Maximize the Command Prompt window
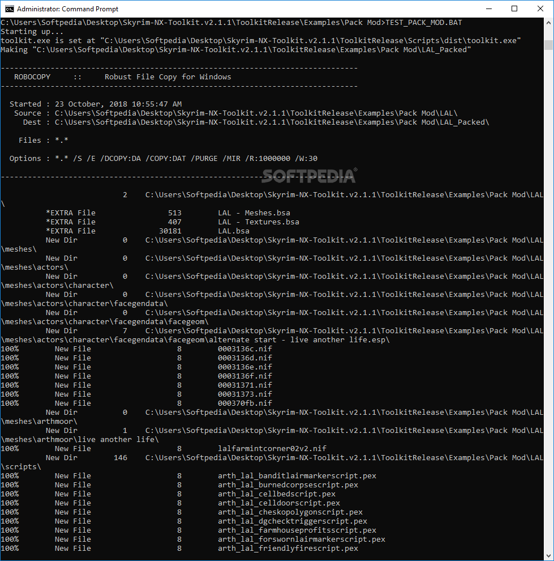The height and width of the screenshot is (561, 554). pos(514,8)
